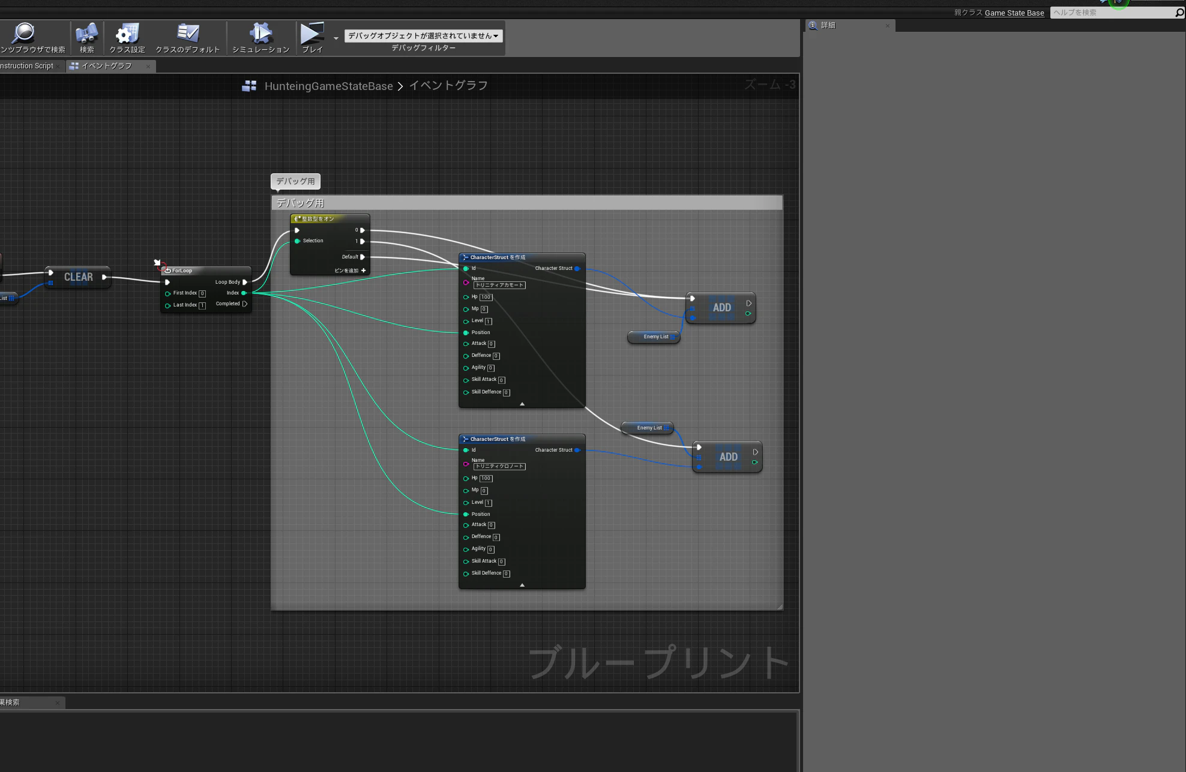
Task: Open the Game State Base parent class link
Action: (1014, 13)
